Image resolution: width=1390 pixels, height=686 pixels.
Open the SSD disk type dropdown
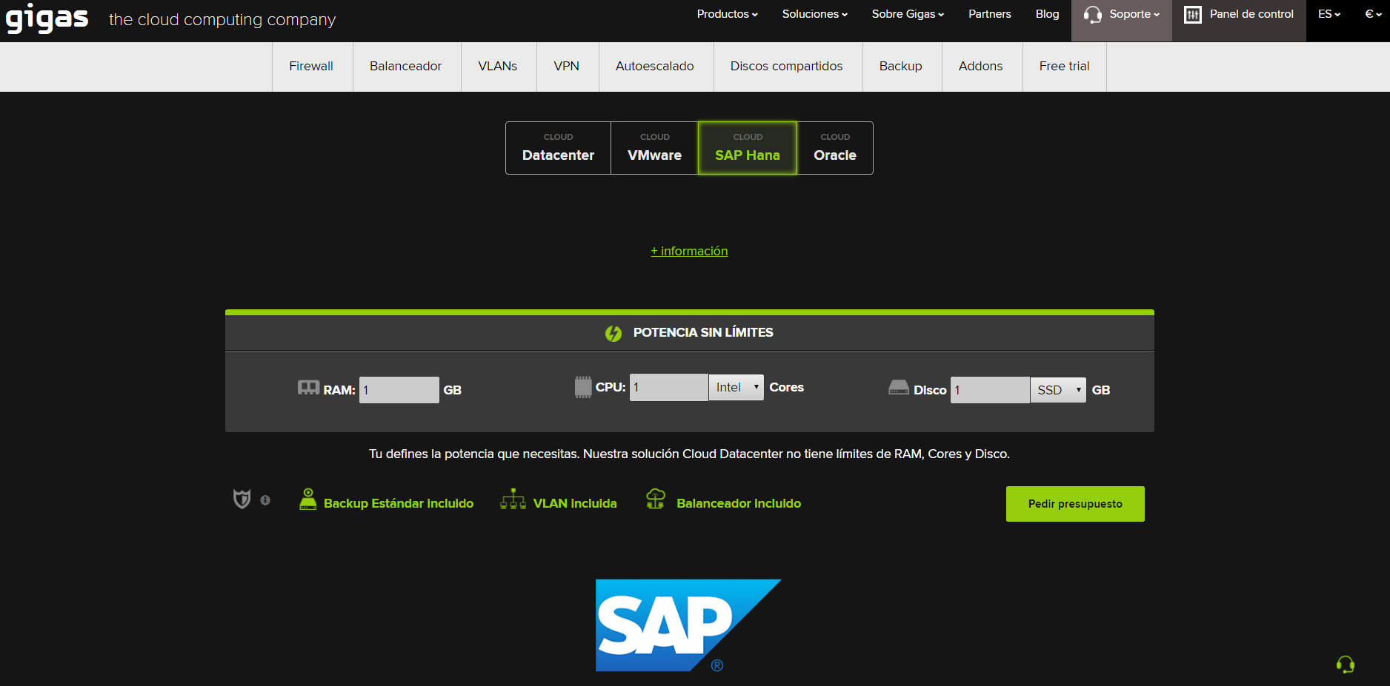point(1058,390)
